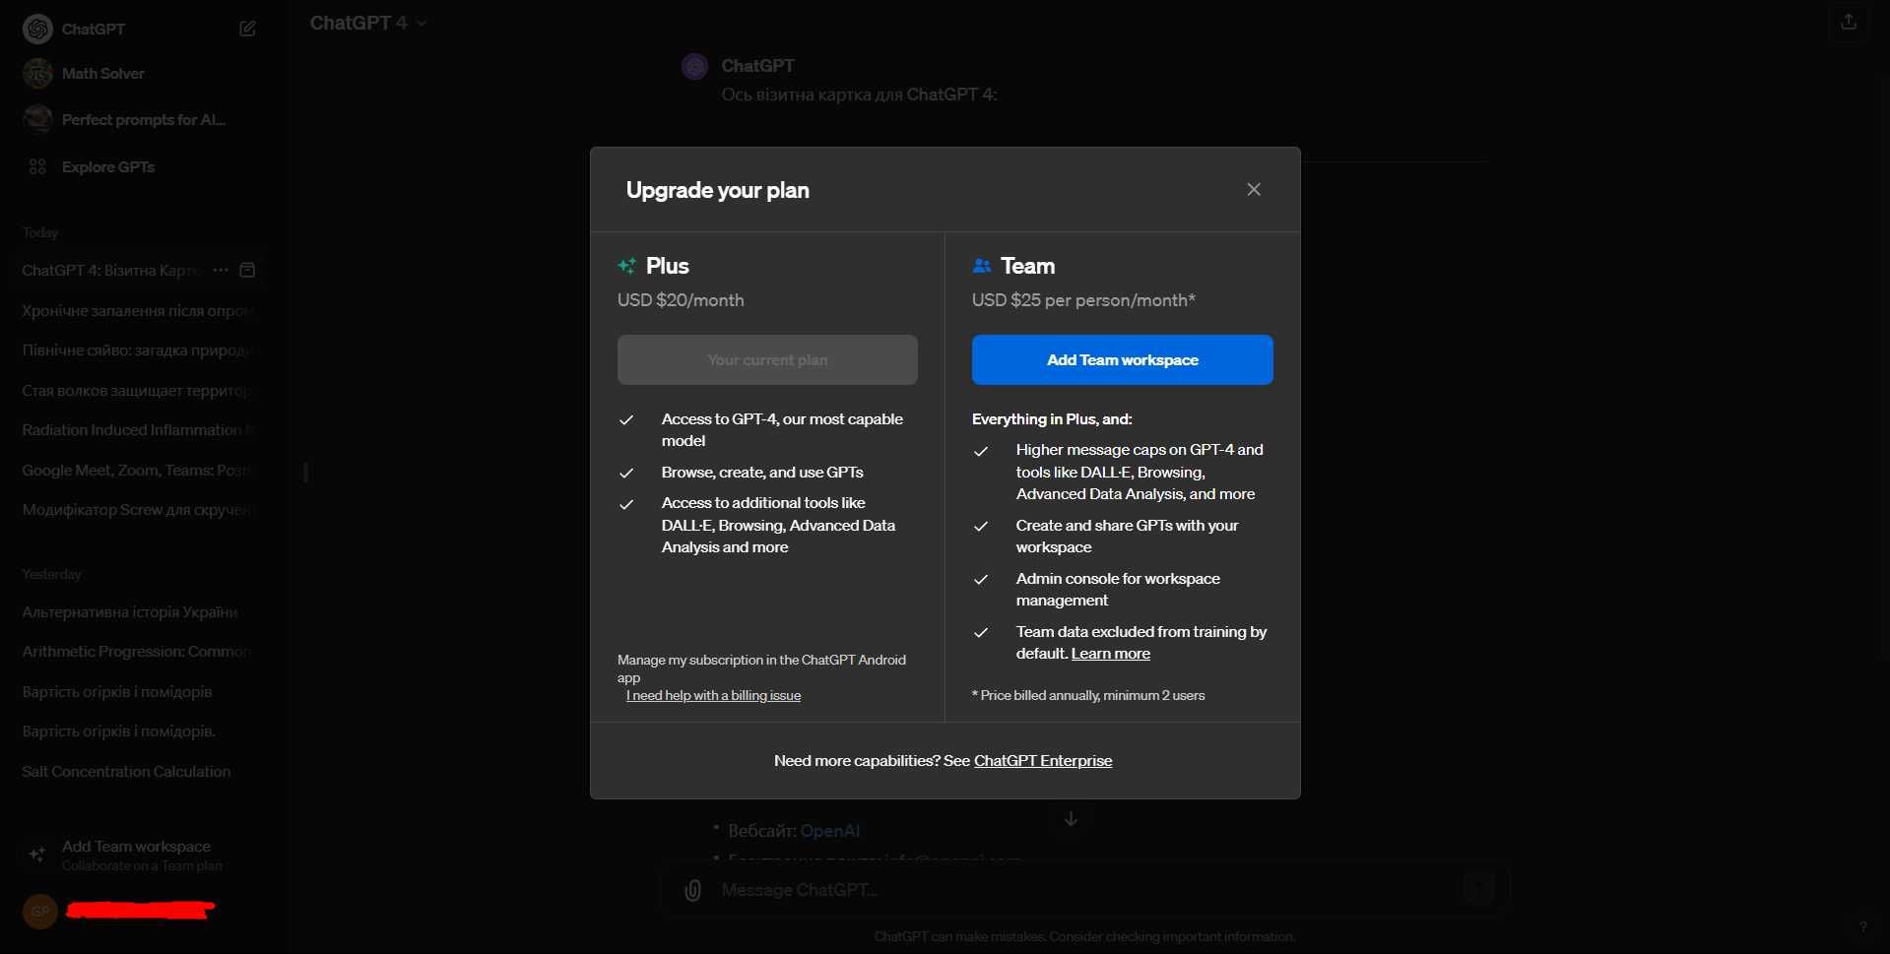This screenshot has width=1890, height=954.
Task: Open Add Team workspace in sidebar
Action: [143, 855]
